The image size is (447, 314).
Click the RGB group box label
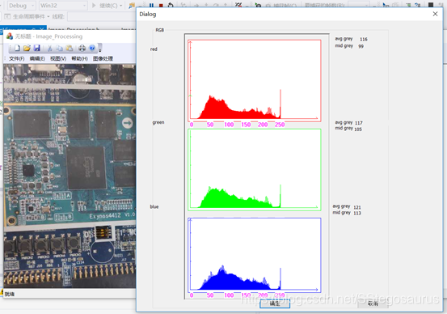pyautogui.click(x=160, y=30)
